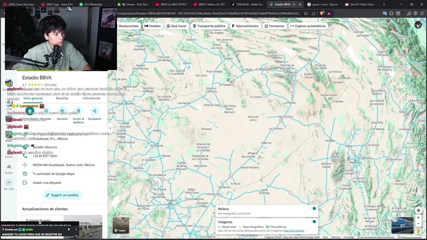Switch to Vista general tab
Viewport: 427px width, 240px height.
pyautogui.click(x=33, y=98)
